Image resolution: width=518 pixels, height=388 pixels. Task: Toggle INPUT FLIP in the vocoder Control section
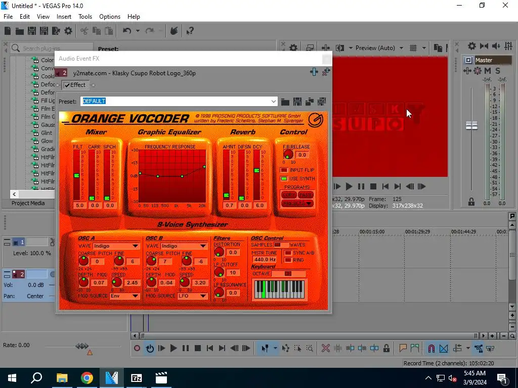coord(284,170)
